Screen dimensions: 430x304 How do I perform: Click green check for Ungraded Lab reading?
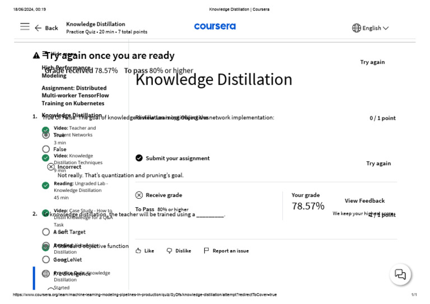click(x=45, y=185)
